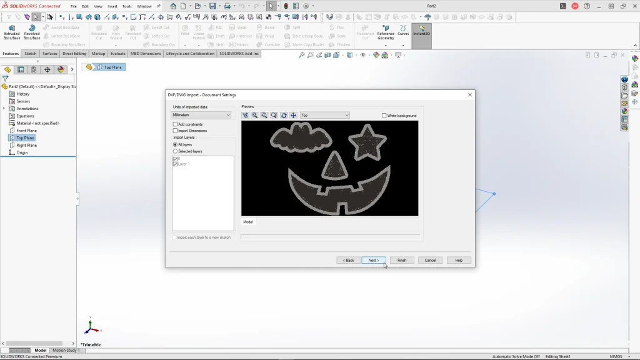Click the Cancel button in the dialog

(x=430, y=260)
